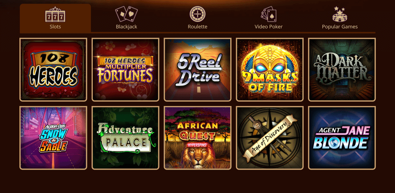Click the Slots 777 machine icon

tap(55, 15)
